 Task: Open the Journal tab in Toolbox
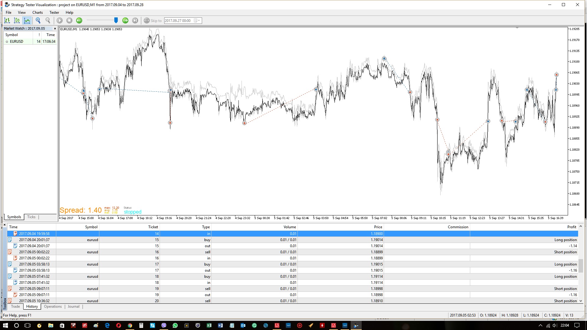click(x=74, y=306)
